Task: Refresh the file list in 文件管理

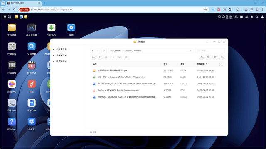Action: point(104,50)
